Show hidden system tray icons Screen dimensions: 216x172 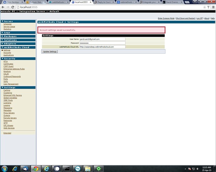click(185, 169)
